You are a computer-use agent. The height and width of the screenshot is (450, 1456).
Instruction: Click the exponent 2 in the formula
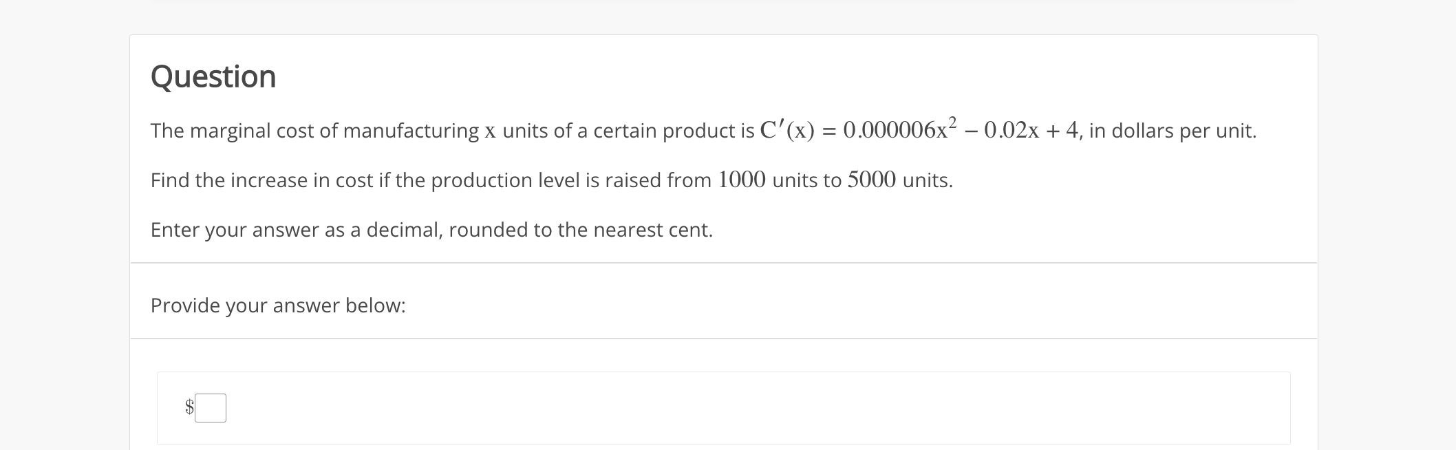(x=952, y=122)
